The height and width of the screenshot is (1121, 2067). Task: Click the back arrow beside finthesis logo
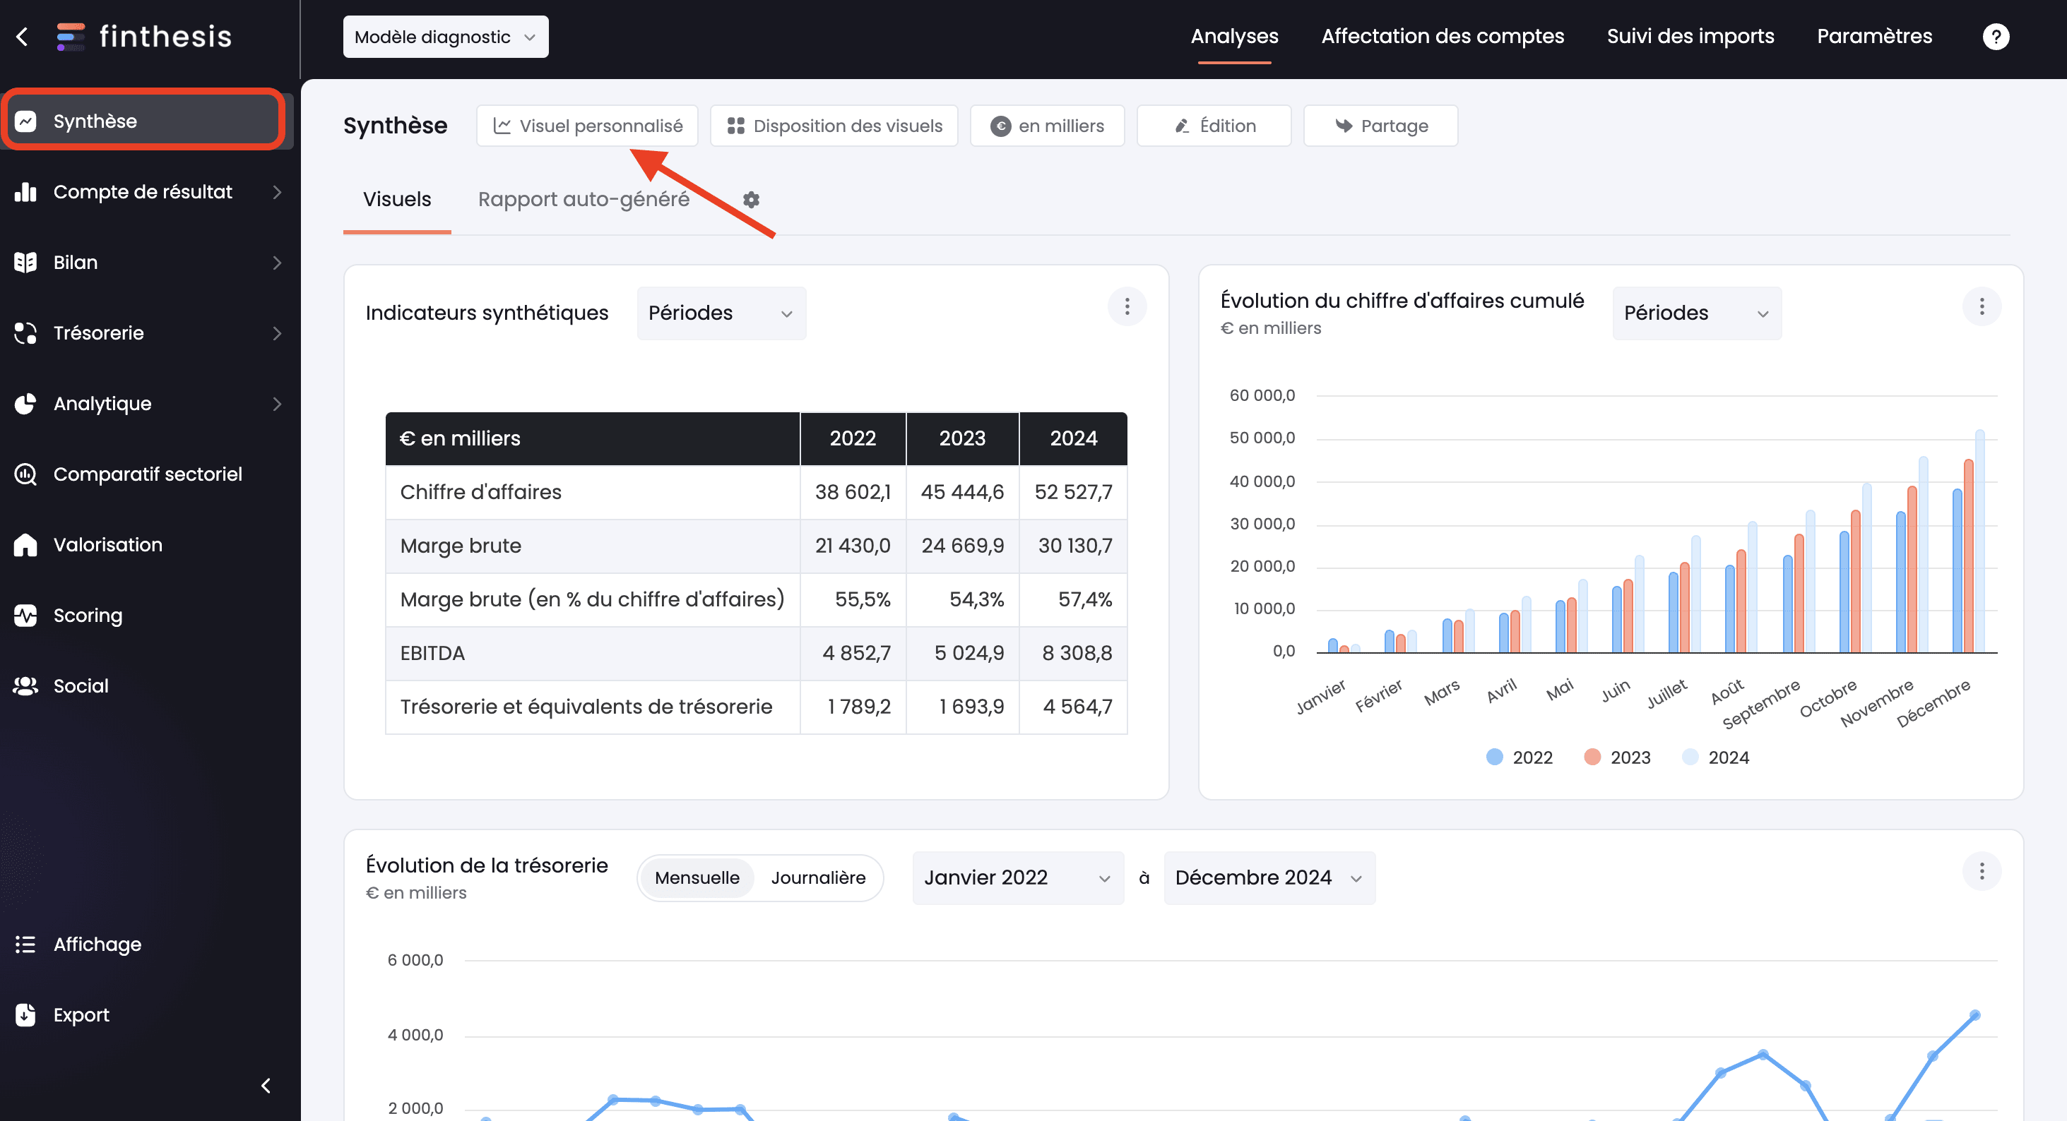[23, 37]
